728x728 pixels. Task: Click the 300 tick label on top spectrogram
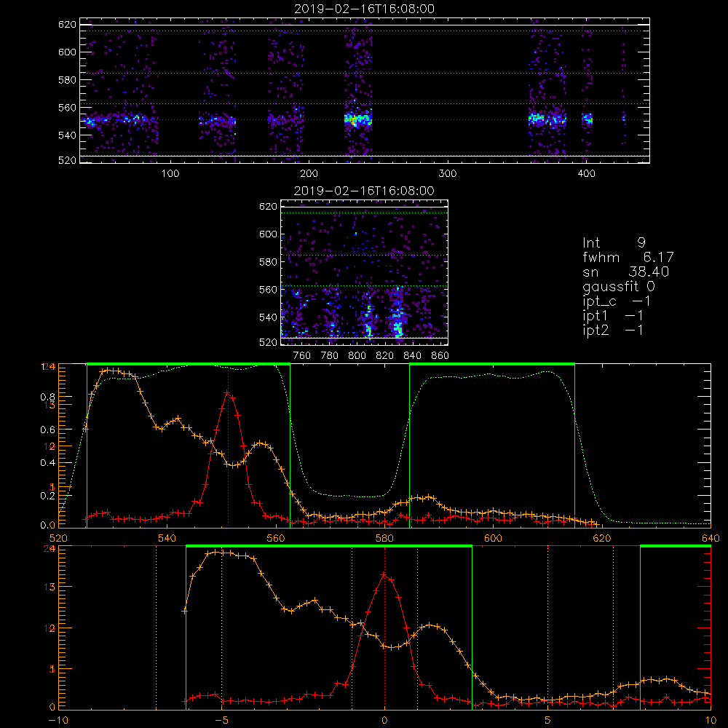(448, 174)
